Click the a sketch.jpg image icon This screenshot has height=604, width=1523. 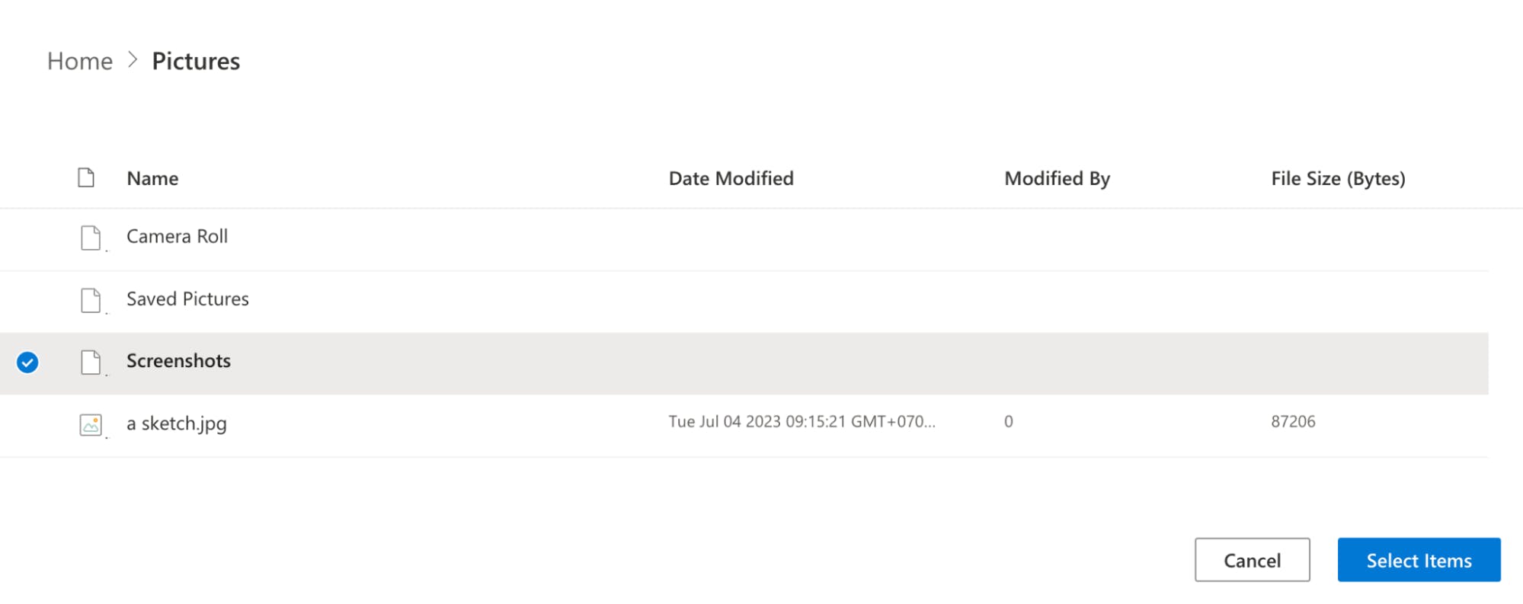point(91,424)
